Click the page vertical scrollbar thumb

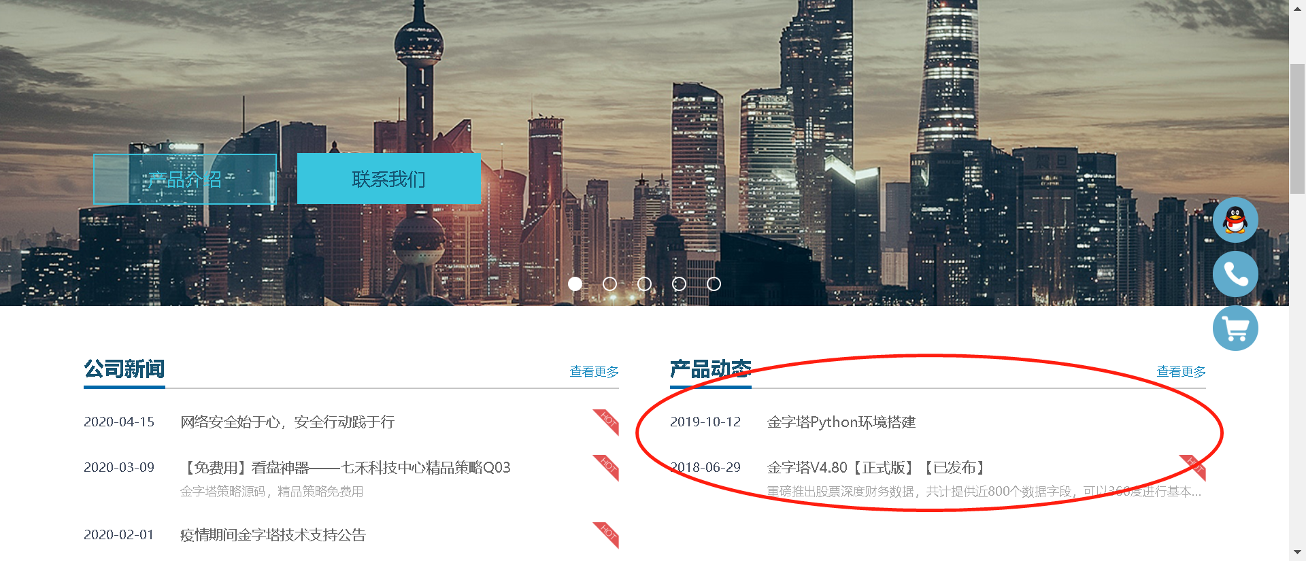(1297, 129)
